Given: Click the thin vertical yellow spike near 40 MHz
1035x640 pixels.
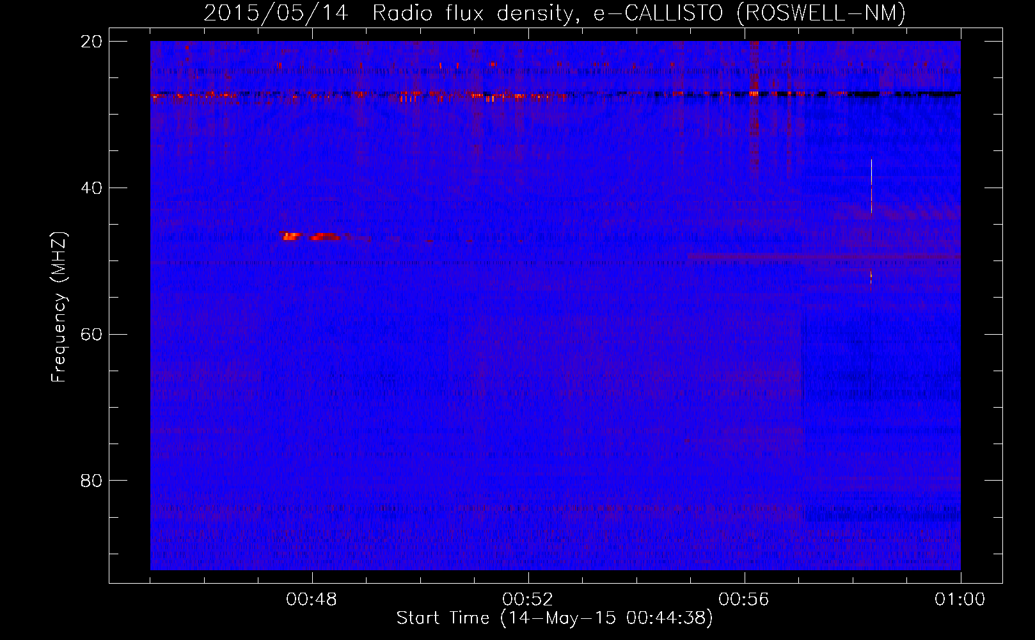Looking at the screenshot, I should 871,186.
